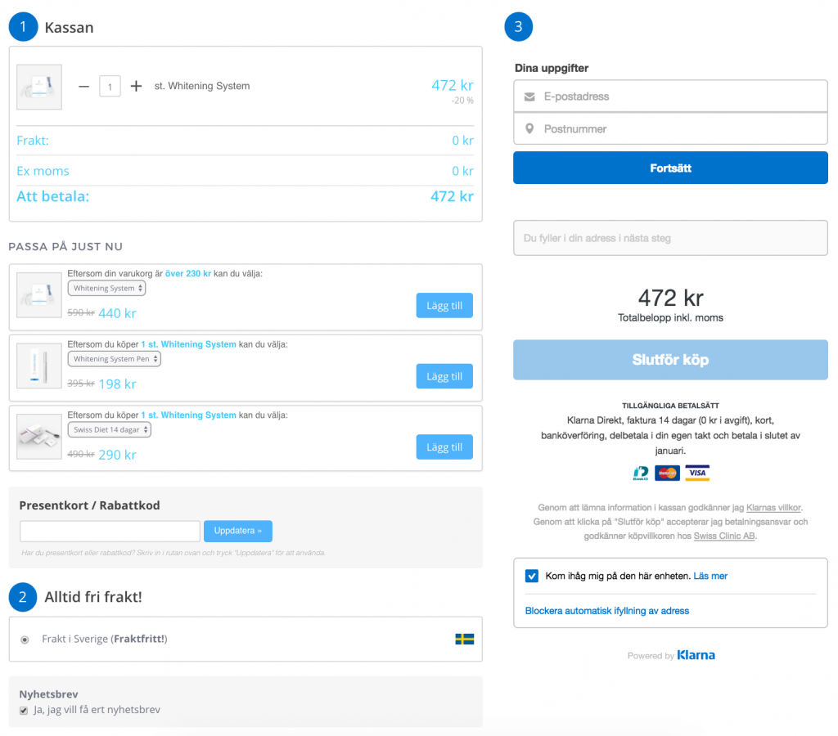
Task: Click the Swedish flag icon
Action: pyautogui.click(x=464, y=639)
